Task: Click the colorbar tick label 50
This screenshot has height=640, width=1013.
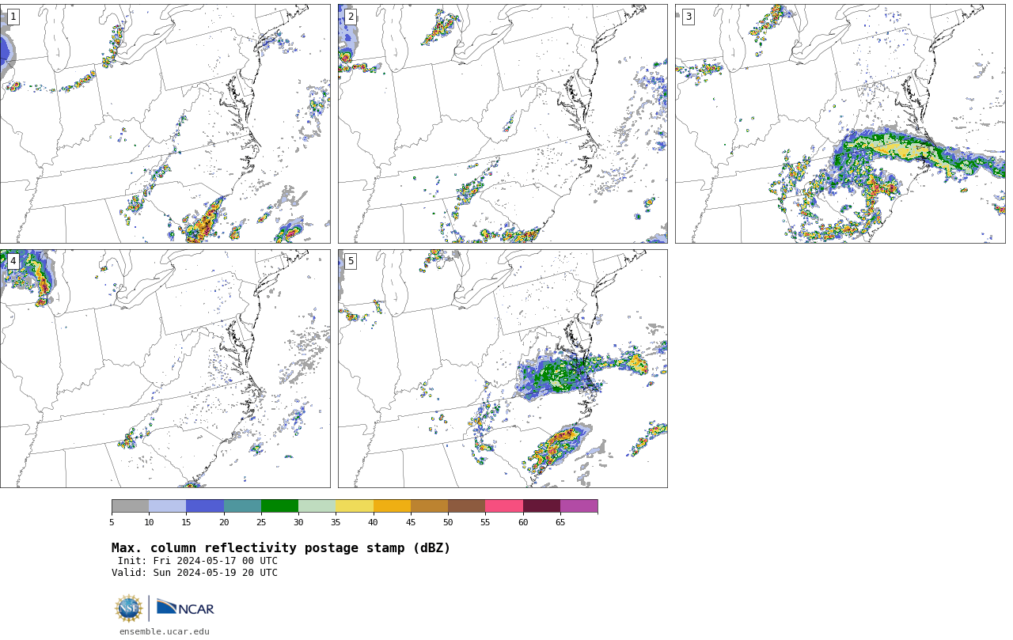Action: [448, 522]
